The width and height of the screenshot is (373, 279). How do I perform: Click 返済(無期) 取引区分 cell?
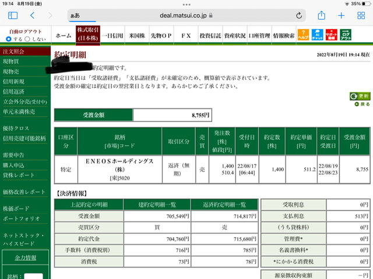[x=179, y=169]
